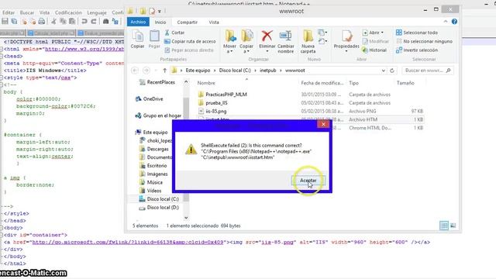
Task: Click the navigation pane scrollbar down arrow
Action: [186, 218]
